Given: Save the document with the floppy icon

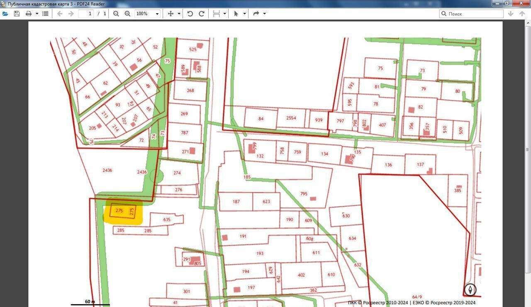Looking at the screenshot, I should click(17, 14).
